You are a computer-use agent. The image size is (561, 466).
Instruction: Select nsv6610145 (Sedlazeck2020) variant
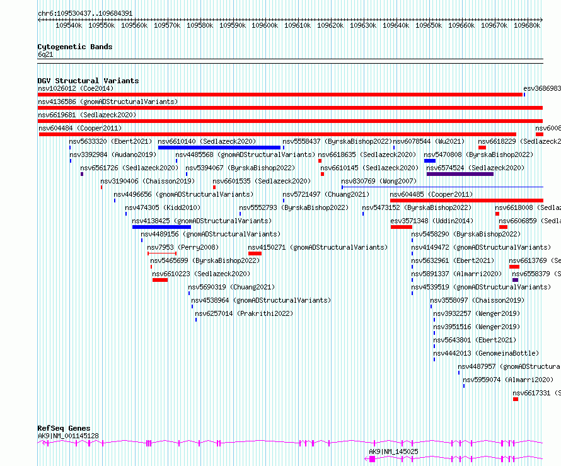coord(369,168)
